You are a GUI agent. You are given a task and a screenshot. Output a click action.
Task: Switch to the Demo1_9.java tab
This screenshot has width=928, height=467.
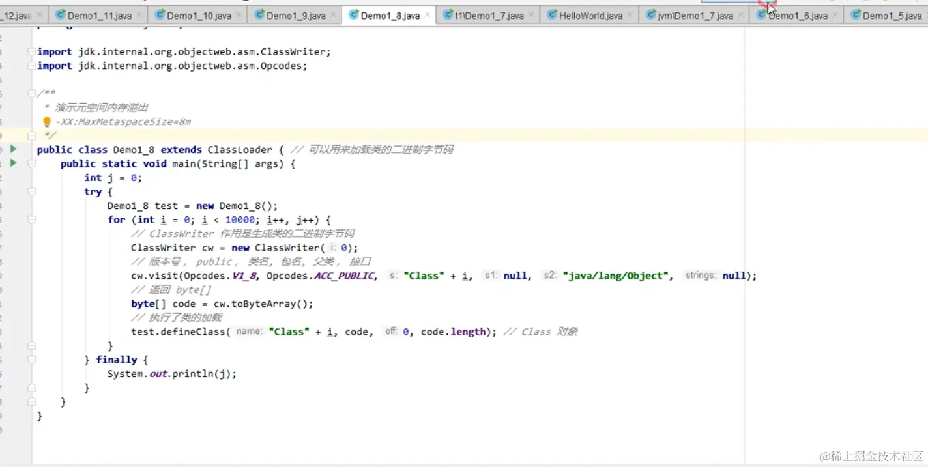[295, 15]
